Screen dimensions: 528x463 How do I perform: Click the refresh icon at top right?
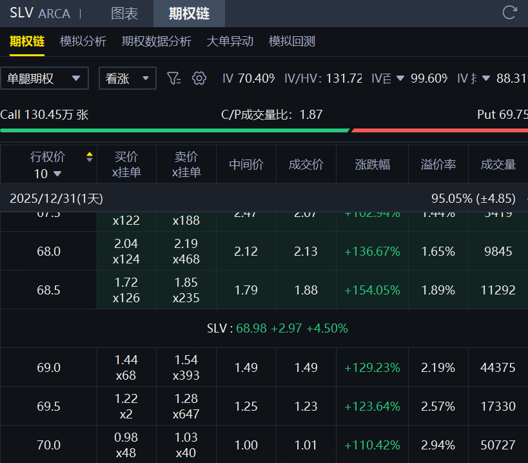click(x=509, y=12)
